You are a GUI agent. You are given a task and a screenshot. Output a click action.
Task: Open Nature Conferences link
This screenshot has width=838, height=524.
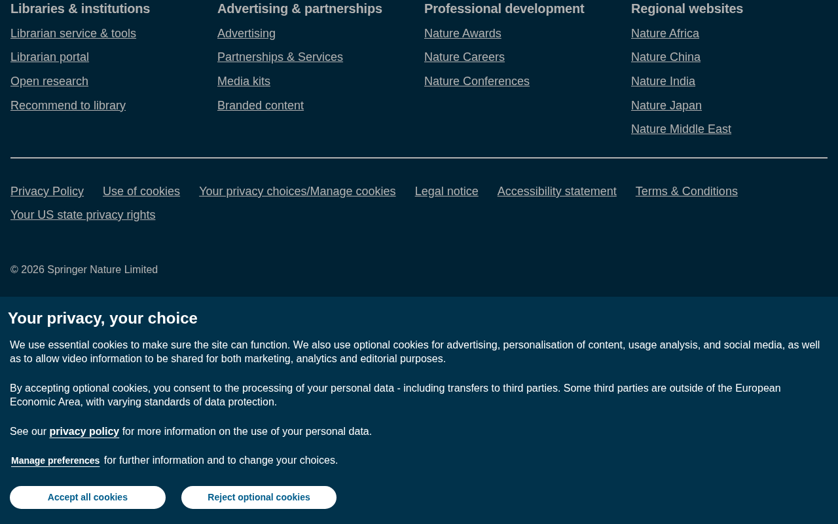(477, 81)
